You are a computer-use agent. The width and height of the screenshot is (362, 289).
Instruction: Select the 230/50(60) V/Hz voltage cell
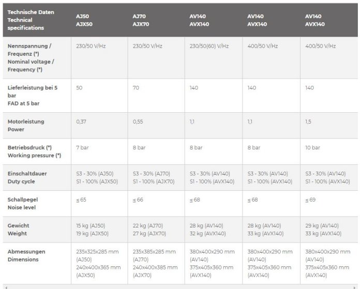[x=208, y=46]
